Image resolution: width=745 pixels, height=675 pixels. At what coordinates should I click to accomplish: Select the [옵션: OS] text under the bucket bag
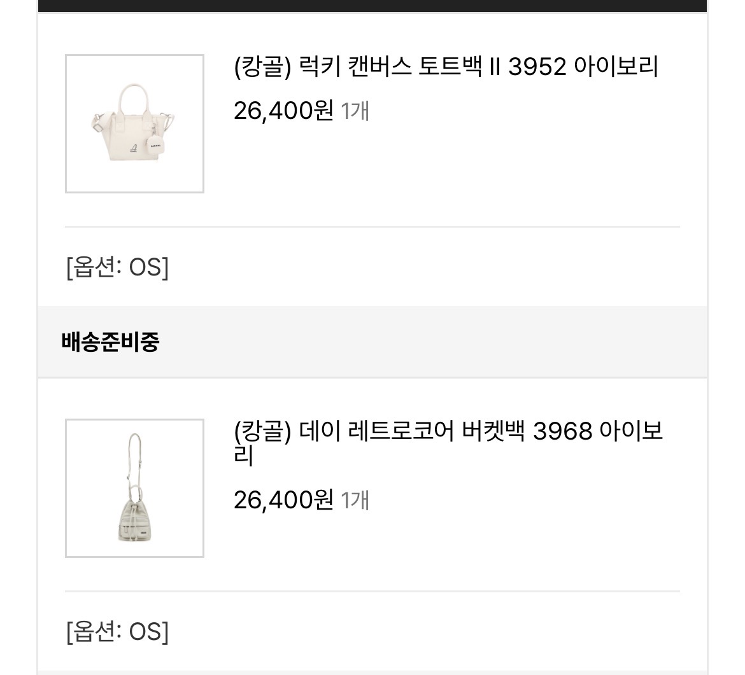(117, 632)
